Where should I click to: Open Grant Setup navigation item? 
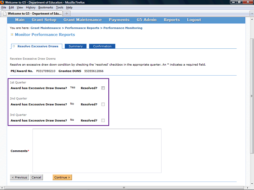pos(44,20)
